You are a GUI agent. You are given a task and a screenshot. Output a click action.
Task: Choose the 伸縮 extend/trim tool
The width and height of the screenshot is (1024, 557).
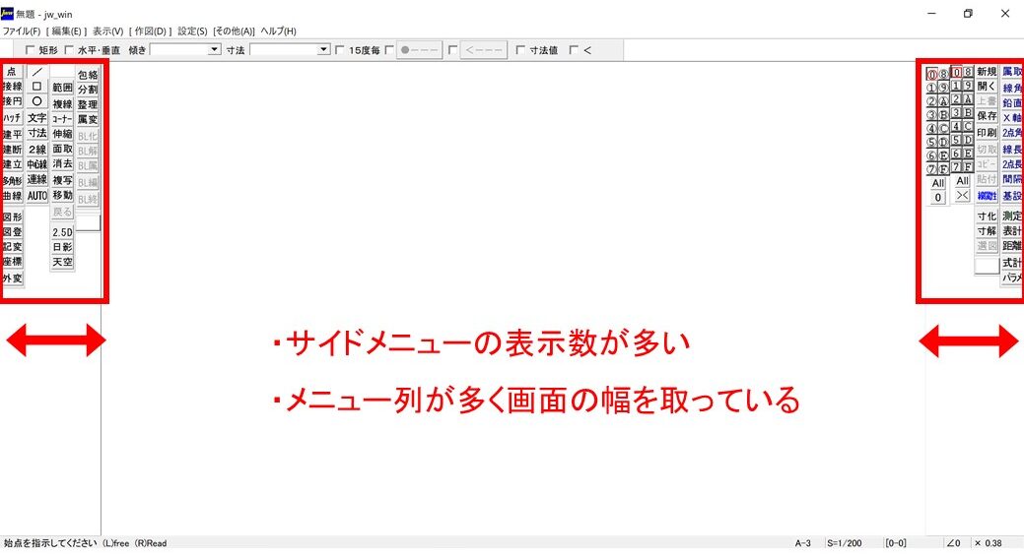(63, 134)
